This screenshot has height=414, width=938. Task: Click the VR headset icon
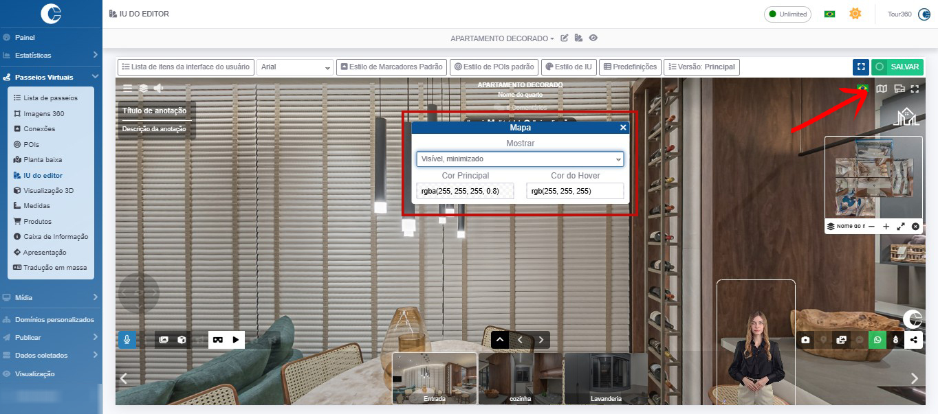[x=218, y=339]
